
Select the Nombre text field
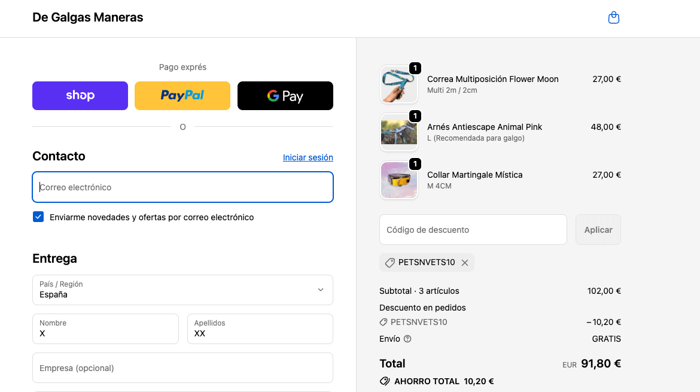click(105, 329)
